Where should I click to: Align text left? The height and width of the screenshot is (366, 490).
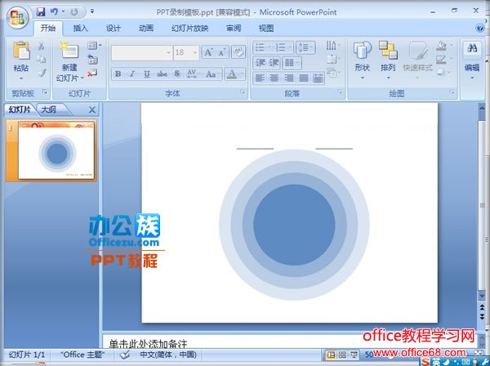click(260, 78)
